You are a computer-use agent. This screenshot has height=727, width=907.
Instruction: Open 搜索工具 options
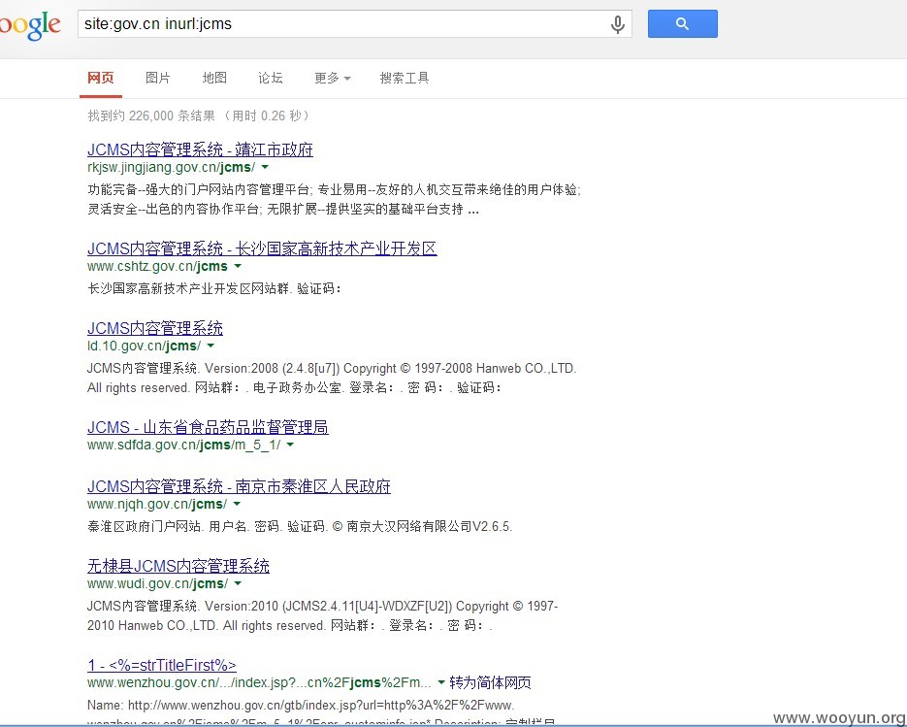coord(405,78)
